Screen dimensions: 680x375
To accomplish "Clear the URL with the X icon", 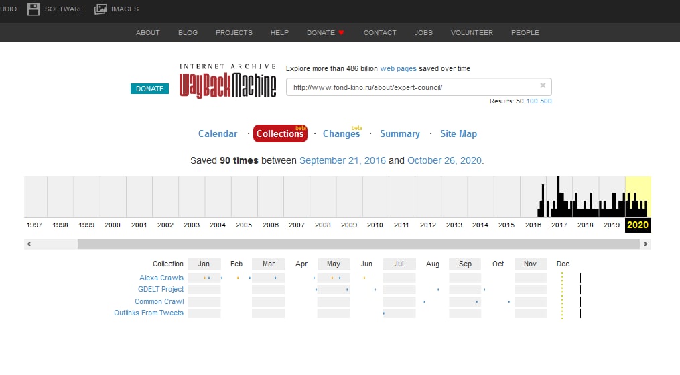I will 543,85.
